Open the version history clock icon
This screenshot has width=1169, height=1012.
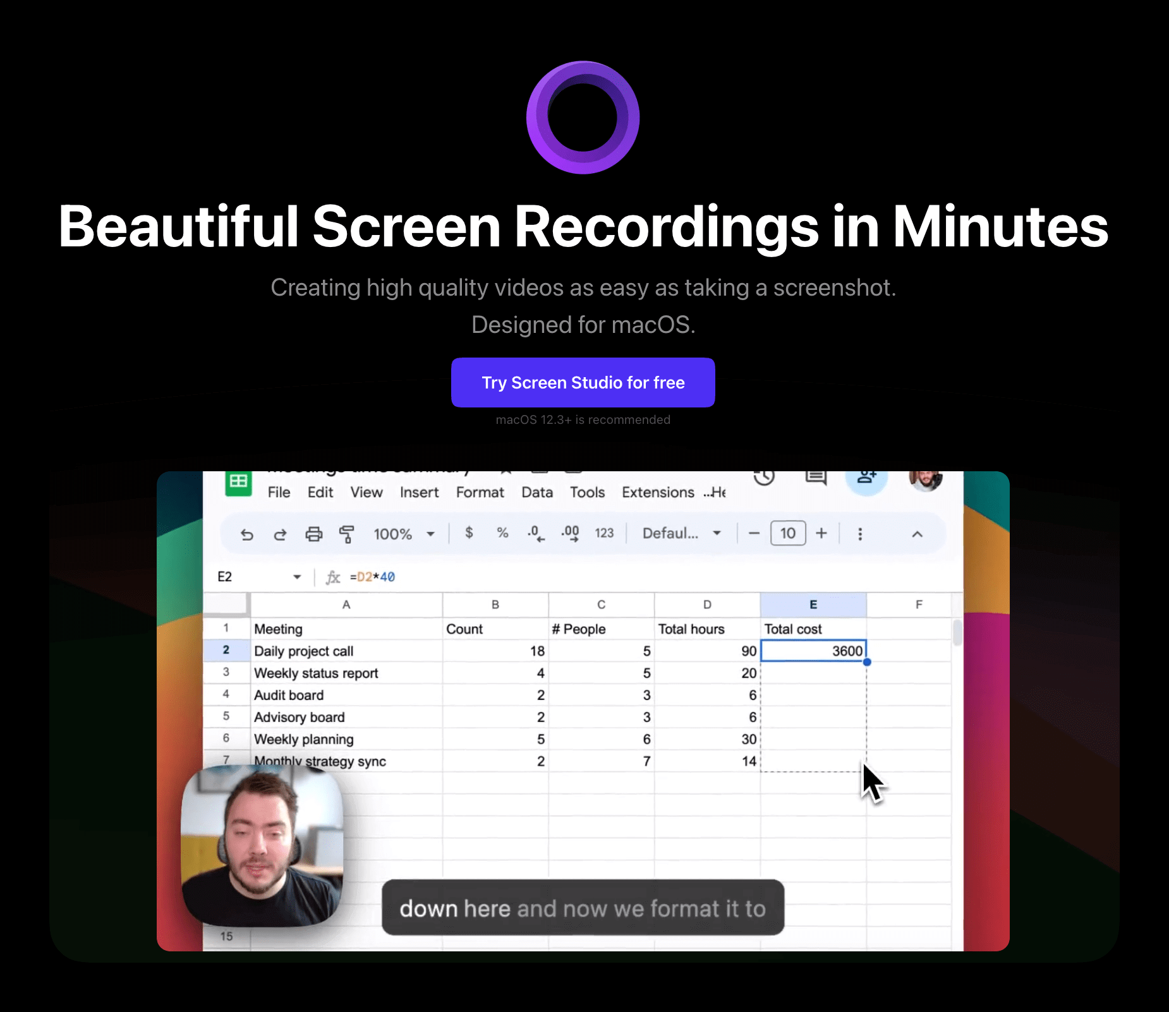pos(764,478)
